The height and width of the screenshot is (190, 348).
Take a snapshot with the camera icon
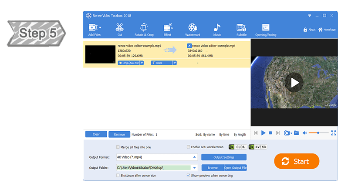287,133
